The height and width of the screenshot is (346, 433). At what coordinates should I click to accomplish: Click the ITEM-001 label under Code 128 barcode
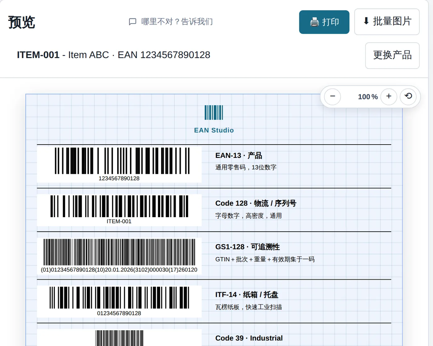click(119, 222)
